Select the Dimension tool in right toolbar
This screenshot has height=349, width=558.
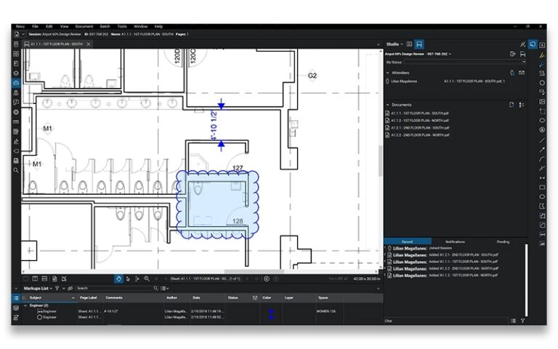coord(542,177)
